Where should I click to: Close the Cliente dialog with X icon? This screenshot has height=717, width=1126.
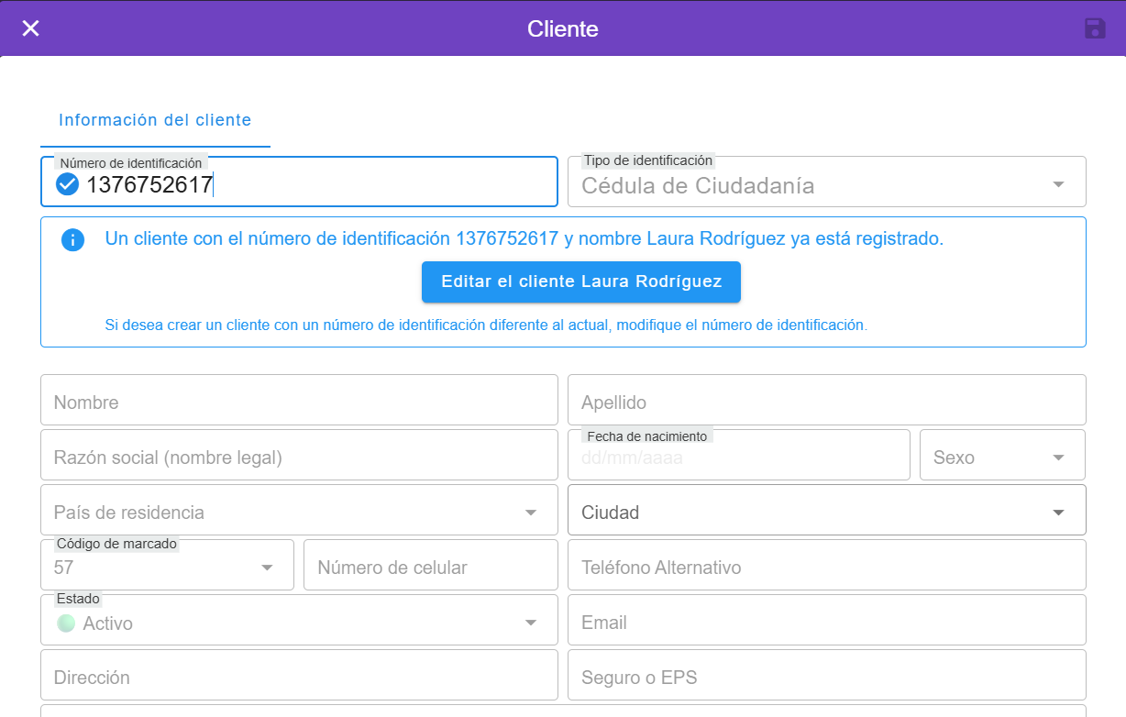click(30, 28)
